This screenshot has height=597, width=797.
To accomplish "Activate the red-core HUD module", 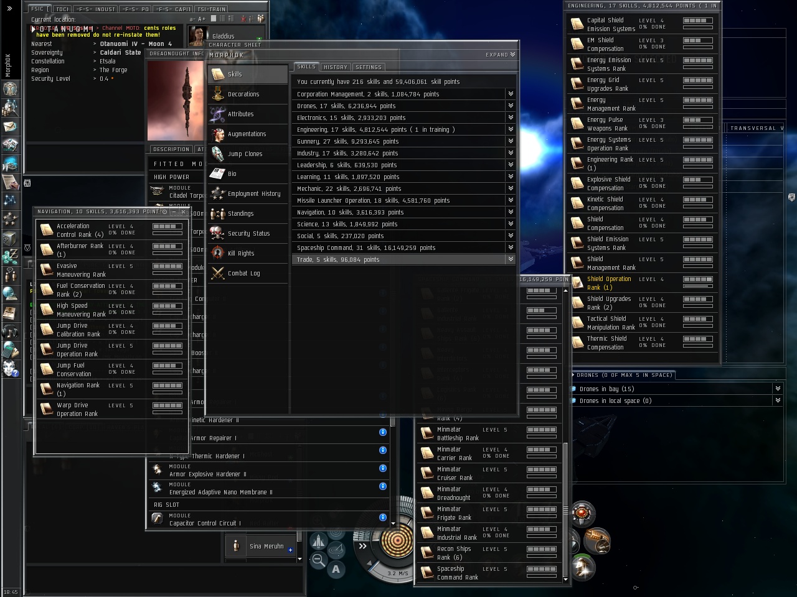I will [583, 514].
